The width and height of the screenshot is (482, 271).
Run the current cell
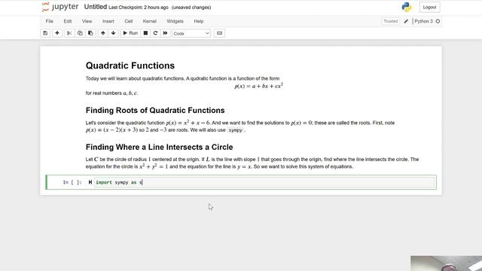click(x=130, y=33)
